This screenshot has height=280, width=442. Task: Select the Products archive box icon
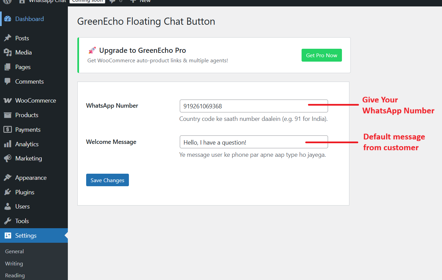pyautogui.click(x=8, y=115)
